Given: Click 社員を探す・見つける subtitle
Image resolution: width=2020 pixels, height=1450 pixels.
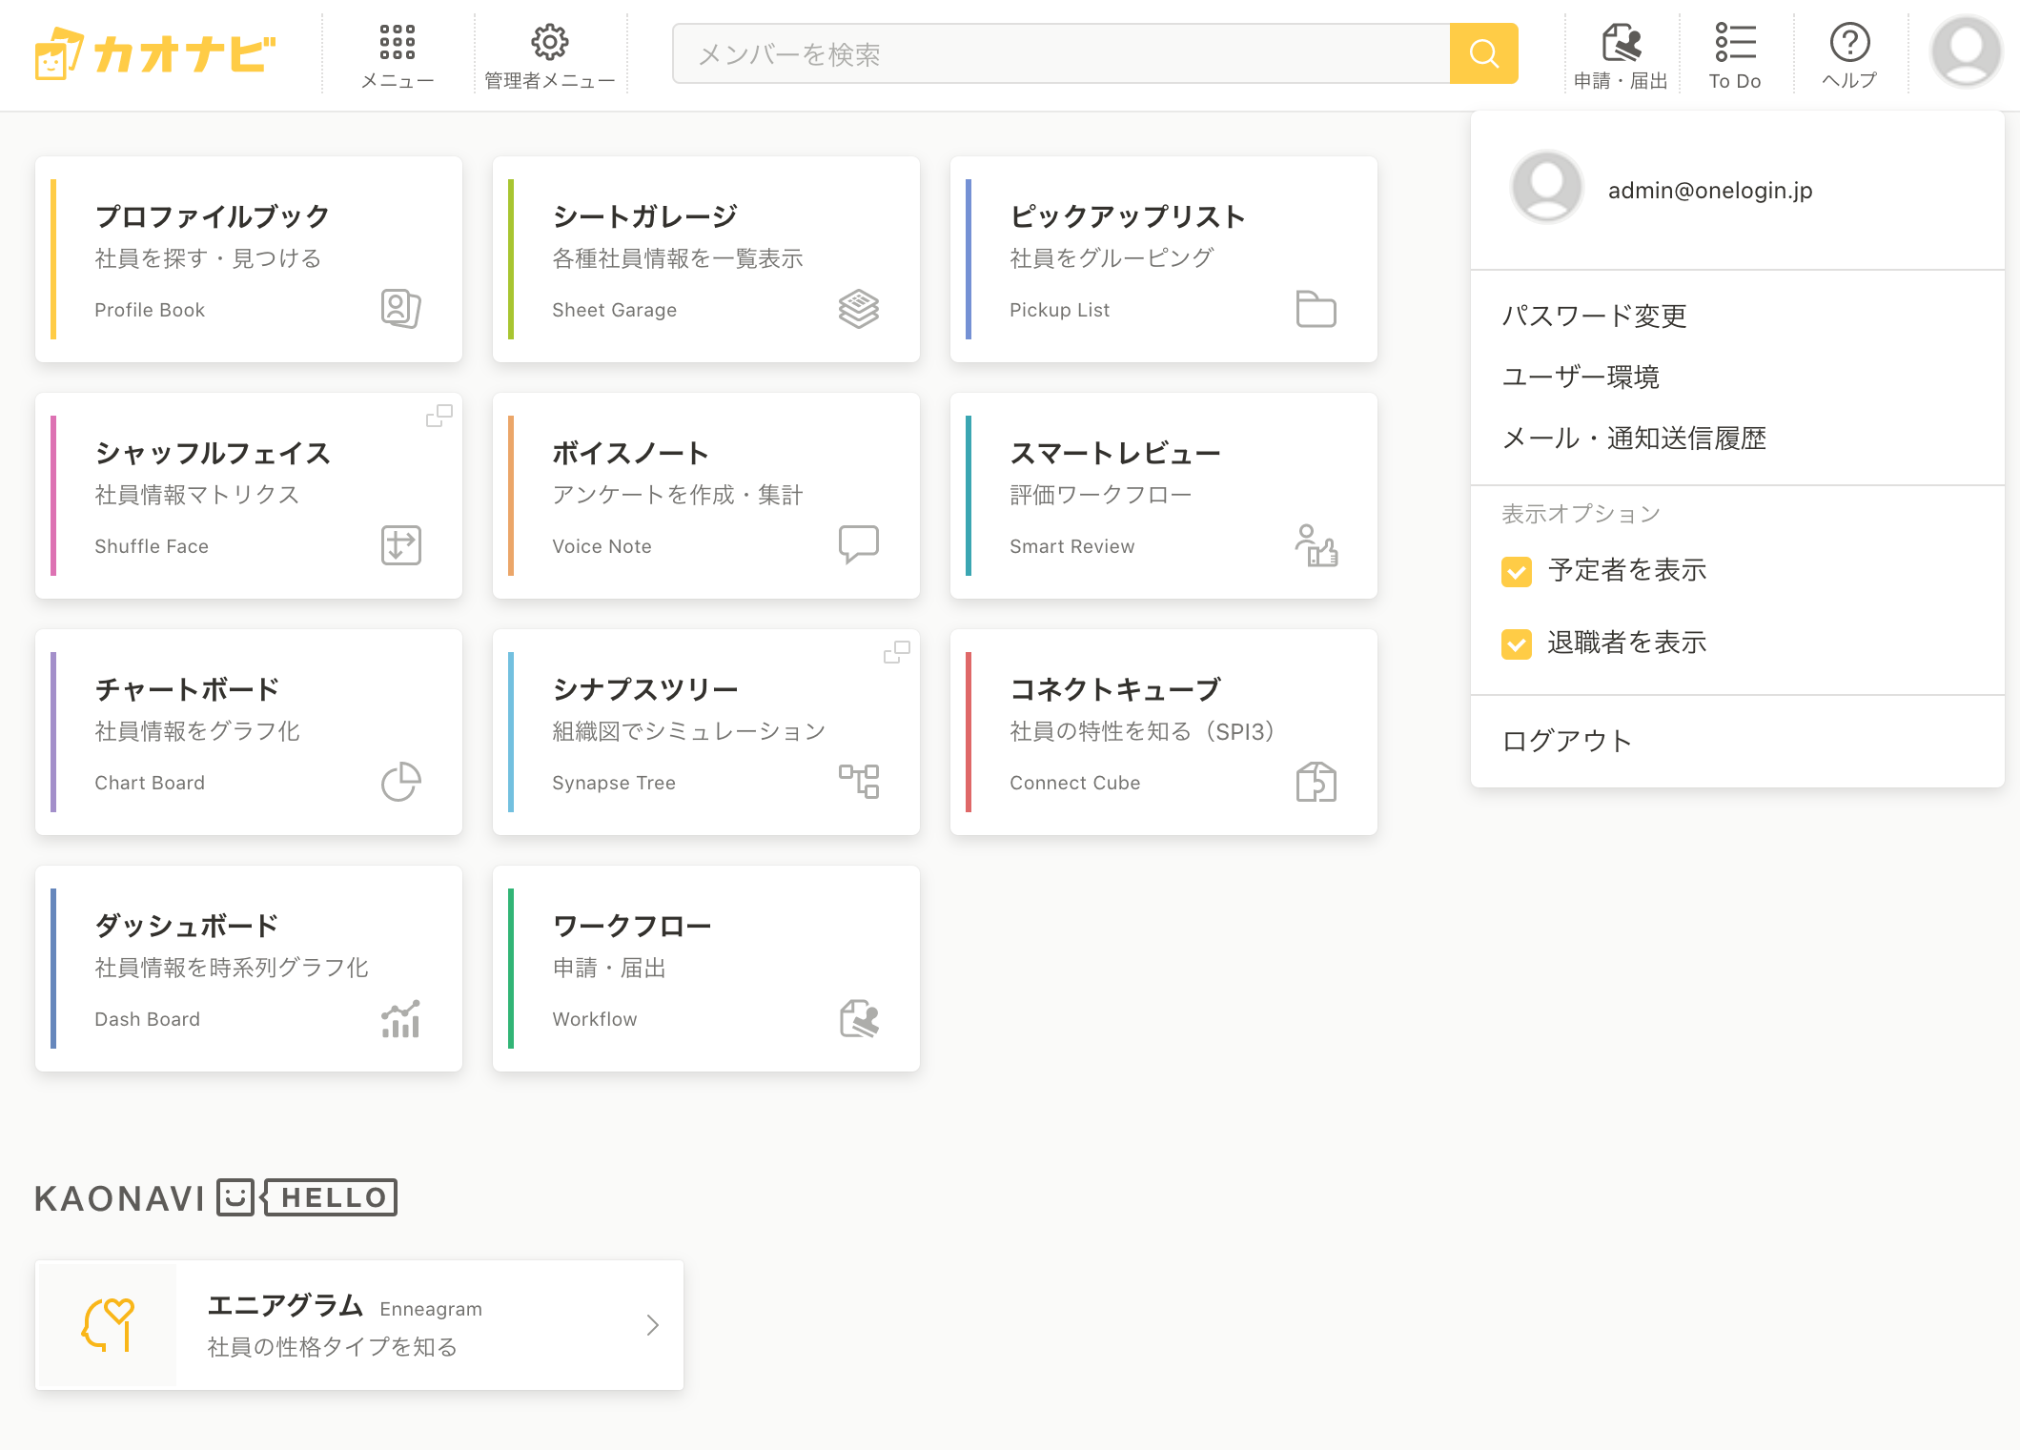Looking at the screenshot, I should click(x=208, y=258).
